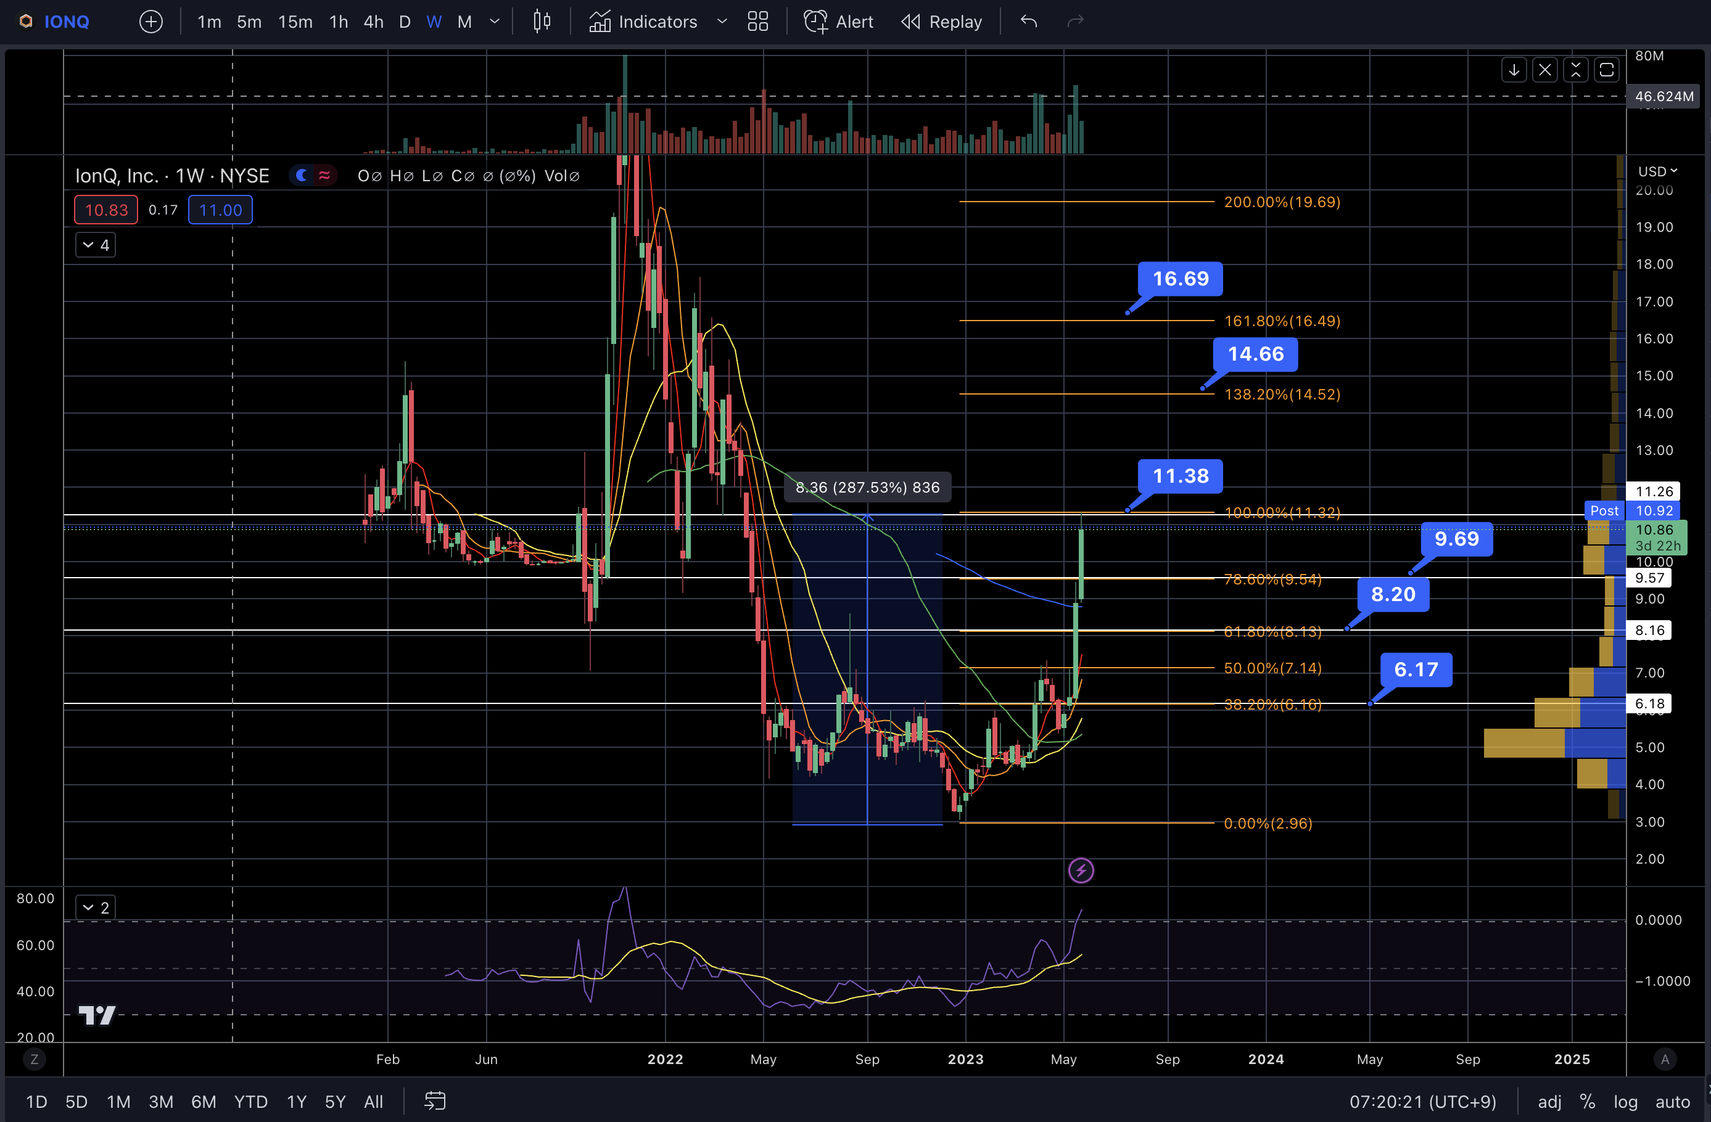Select the YTD range tab
The image size is (1711, 1122).
click(x=250, y=1101)
